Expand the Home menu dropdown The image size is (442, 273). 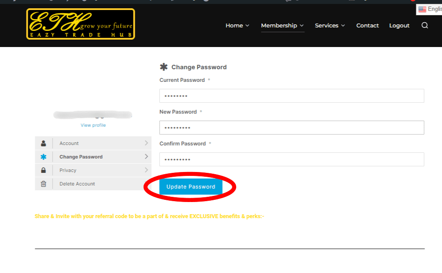click(237, 25)
